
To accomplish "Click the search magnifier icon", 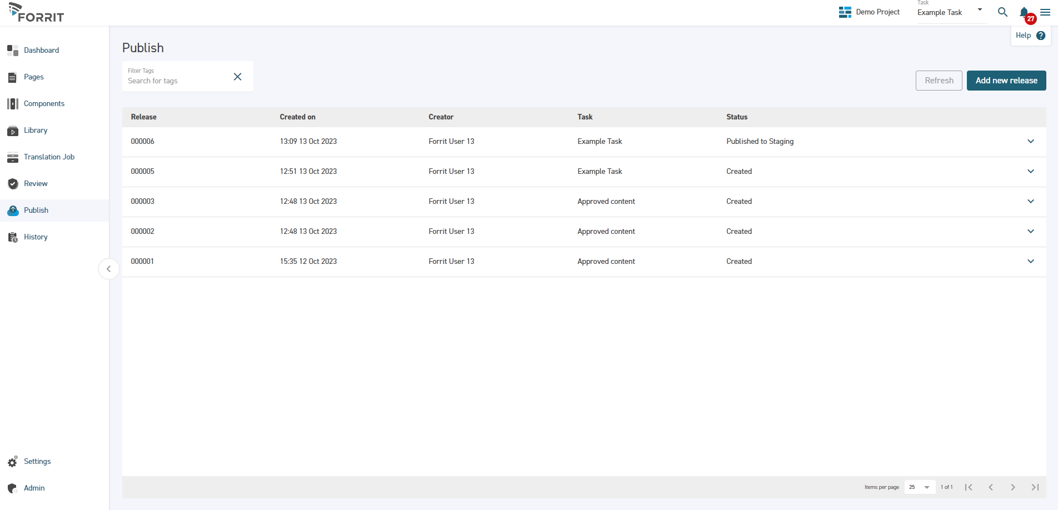I will [x=1002, y=12].
